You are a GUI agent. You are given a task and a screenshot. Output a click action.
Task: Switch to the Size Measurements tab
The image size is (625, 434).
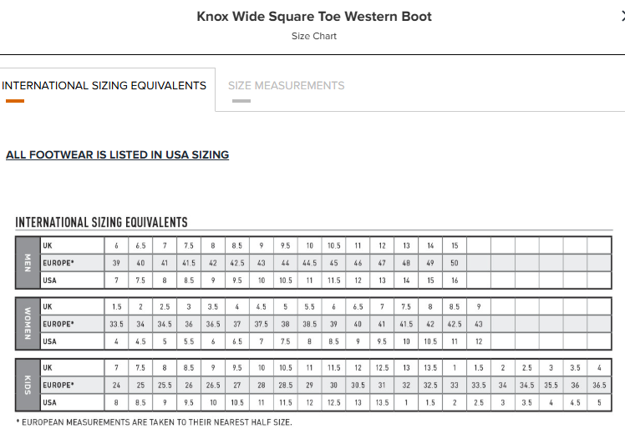click(x=287, y=86)
